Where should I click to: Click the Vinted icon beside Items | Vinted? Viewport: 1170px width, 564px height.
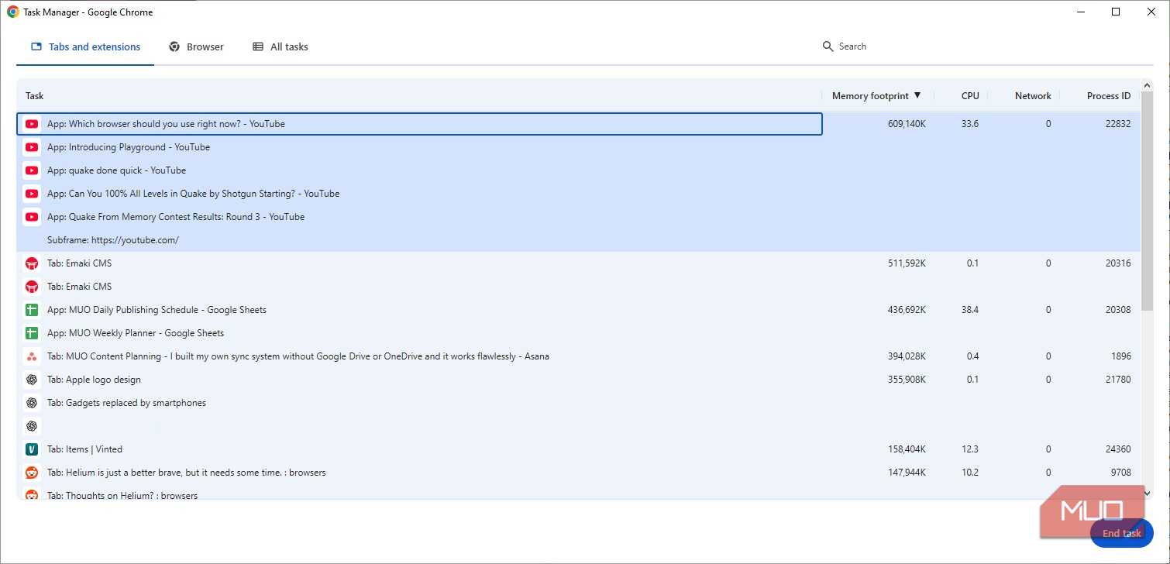click(x=32, y=449)
